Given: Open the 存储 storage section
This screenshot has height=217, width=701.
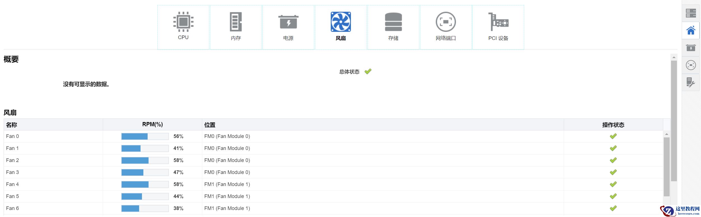Looking at the screenshot, I should [x=393, y=27].
